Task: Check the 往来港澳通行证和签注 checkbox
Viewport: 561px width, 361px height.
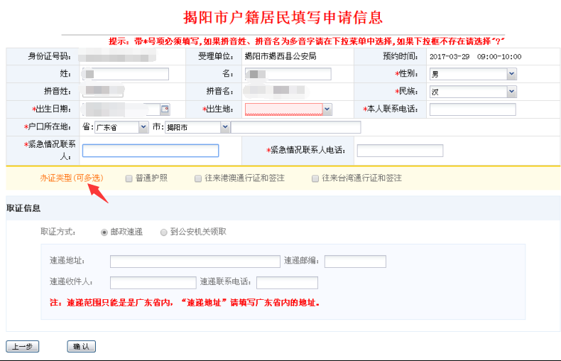Action: click(198, 178)
